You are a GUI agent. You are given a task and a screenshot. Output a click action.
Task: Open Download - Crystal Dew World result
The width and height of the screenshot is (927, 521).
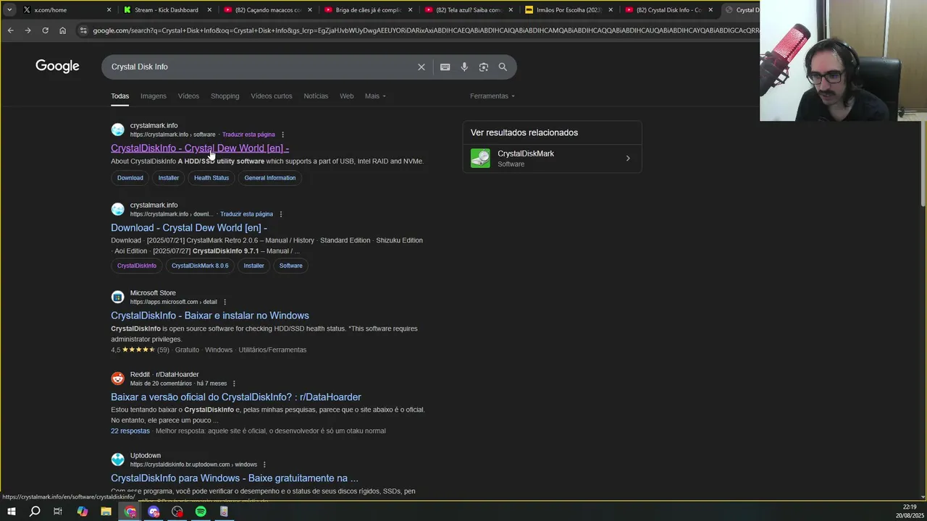(x=189, y=228)
